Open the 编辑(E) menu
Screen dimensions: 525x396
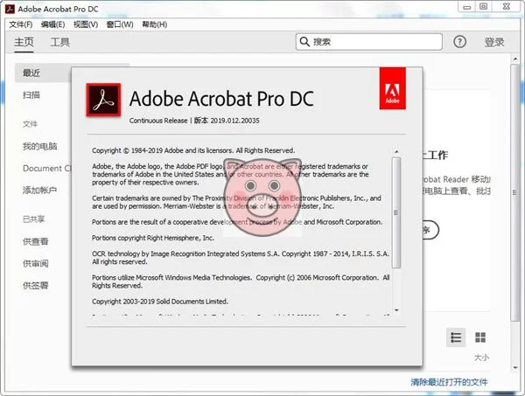pyautogui.click(x=52, y=24)
